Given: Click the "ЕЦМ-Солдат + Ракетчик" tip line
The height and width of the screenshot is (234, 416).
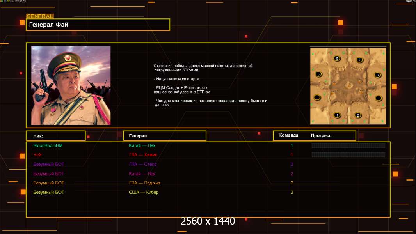Looking at the screenshot, I should (x=182, y=90).
